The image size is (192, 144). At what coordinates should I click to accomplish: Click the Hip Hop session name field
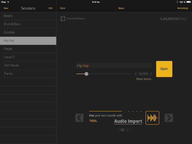[114, 66]
